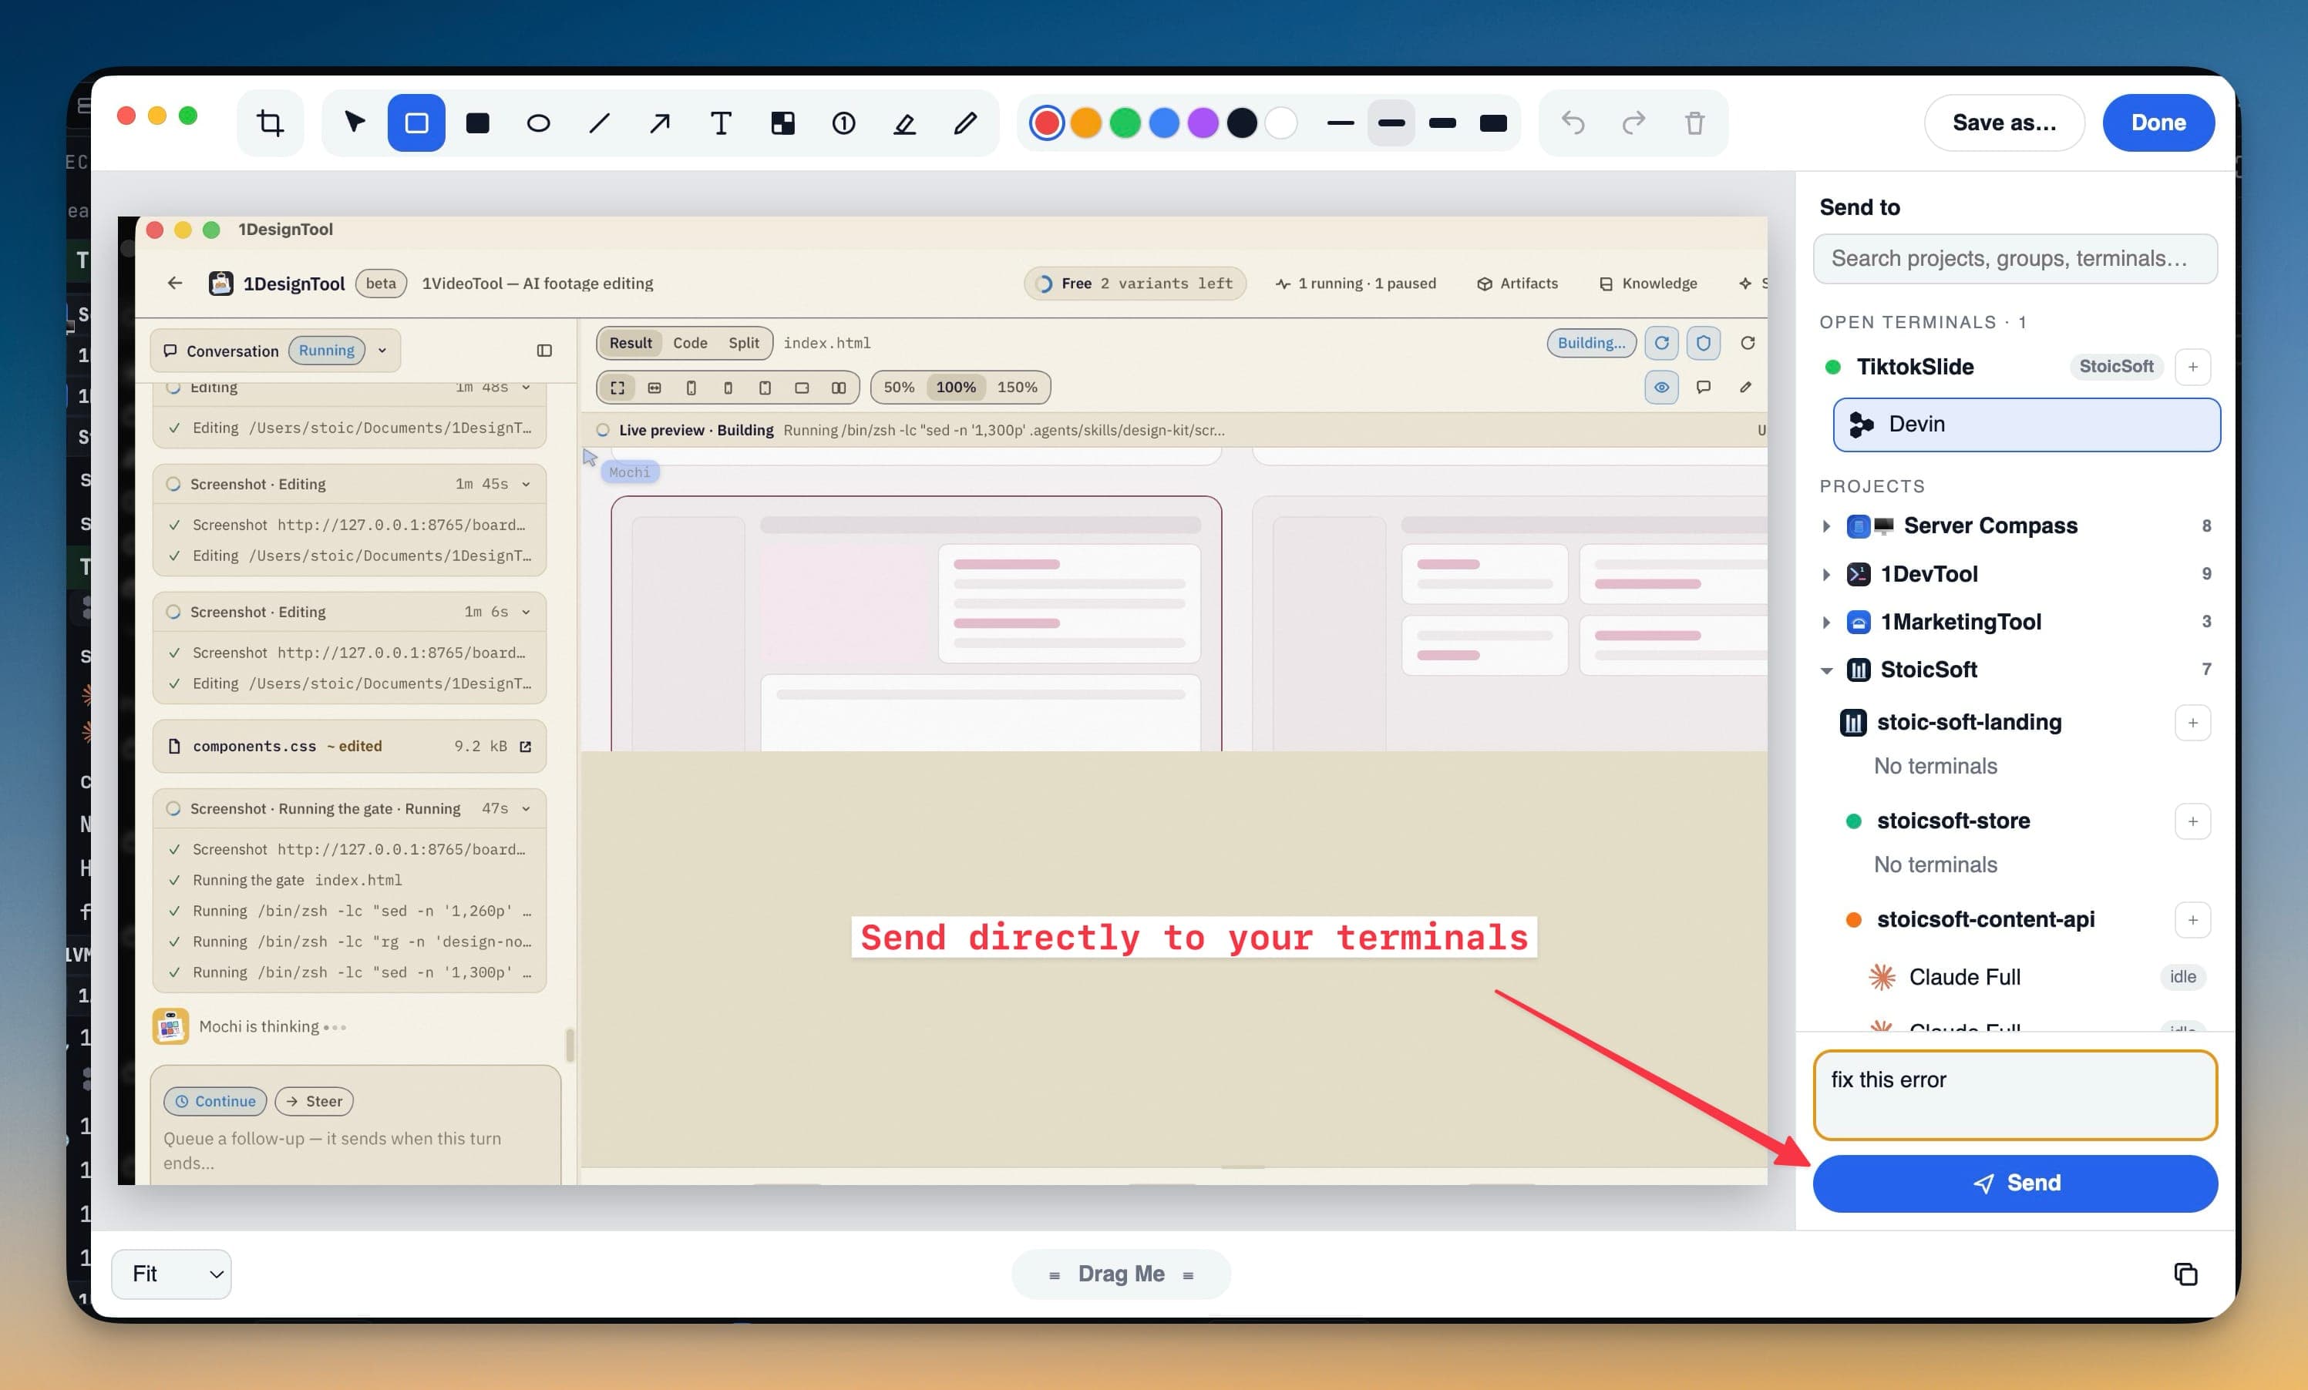Viewport: 2308px width, 1390px height.
Task: Collapse the StoicSoft project
Action: [x=1825, y=670]
